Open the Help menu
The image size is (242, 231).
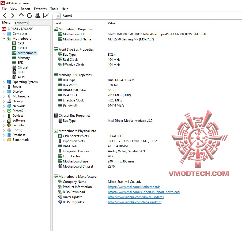[65, 9]
